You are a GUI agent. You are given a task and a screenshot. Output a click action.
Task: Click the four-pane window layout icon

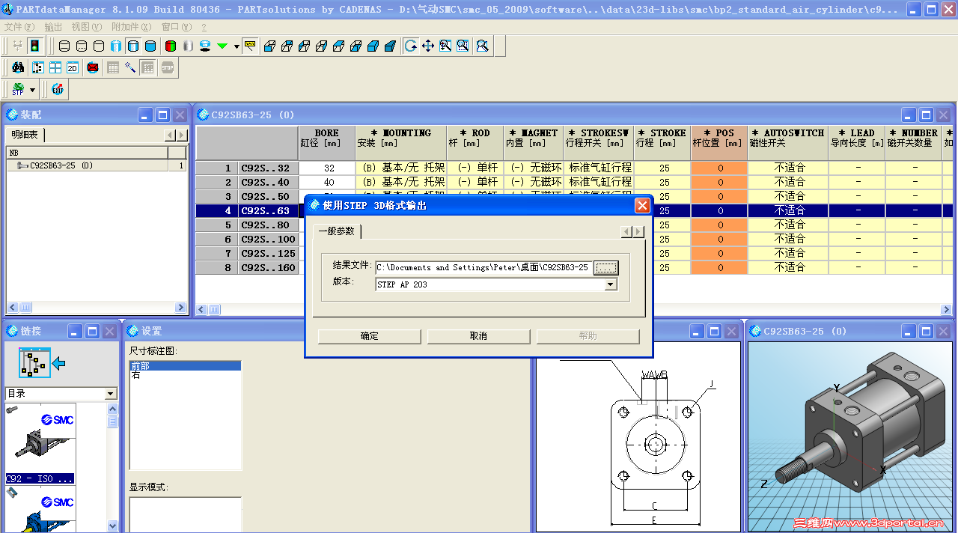click(55, 67)
